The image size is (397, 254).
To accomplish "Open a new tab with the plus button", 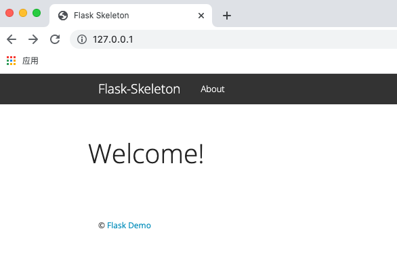I will pyautogui.click(x=227, y=16).
